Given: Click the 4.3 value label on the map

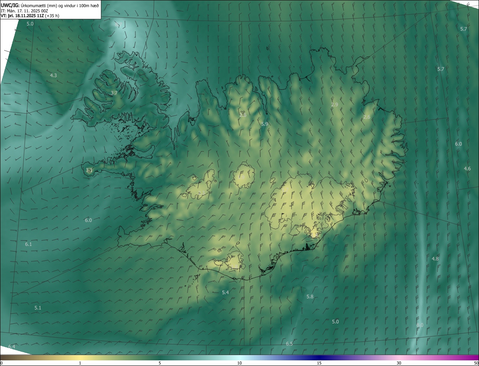Looking at the screenshot, I should [x=54, y=75].
